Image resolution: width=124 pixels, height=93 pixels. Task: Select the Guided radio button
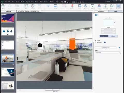(96, 40)
